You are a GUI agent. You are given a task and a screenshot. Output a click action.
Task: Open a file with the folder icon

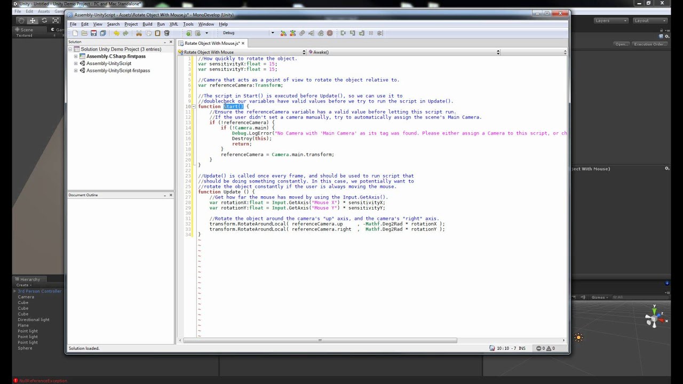click(84, 33)
